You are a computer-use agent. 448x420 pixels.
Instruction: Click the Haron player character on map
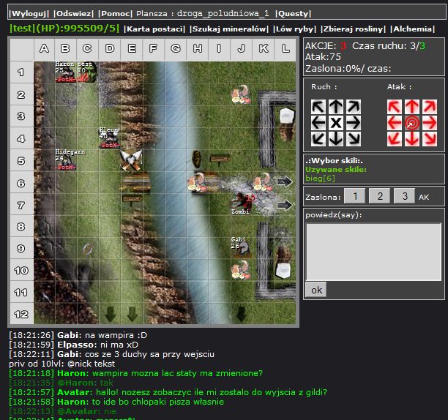click(65, 72)
